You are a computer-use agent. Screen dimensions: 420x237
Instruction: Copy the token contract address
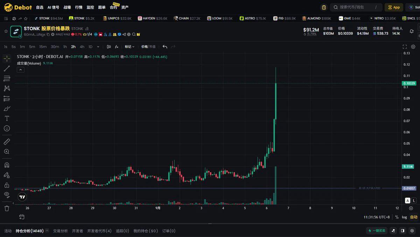[x=48, y=35]
